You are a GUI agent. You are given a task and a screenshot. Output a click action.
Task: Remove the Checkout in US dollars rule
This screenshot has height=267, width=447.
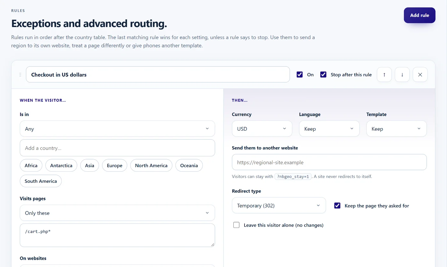click(x=420, y=75)
